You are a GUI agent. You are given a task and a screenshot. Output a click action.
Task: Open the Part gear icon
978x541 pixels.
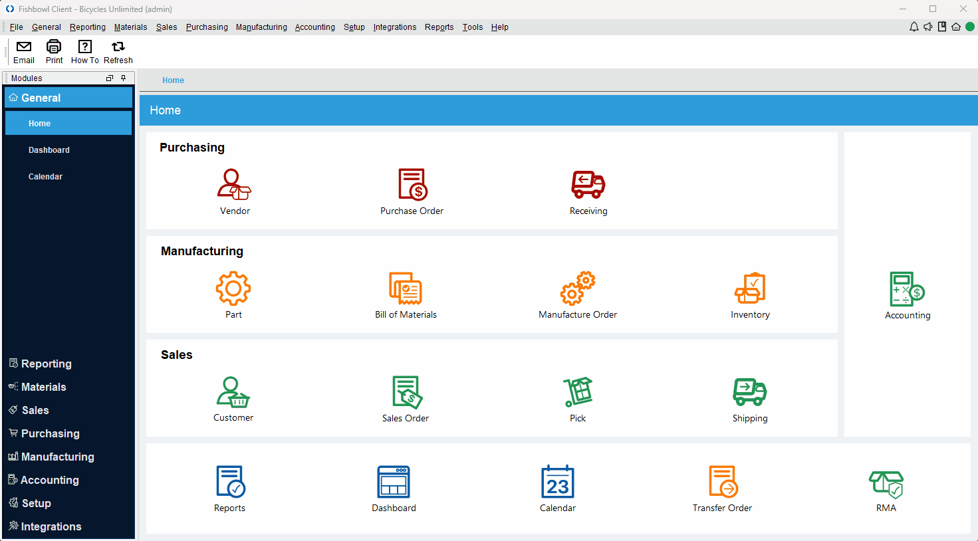(233, 288)
